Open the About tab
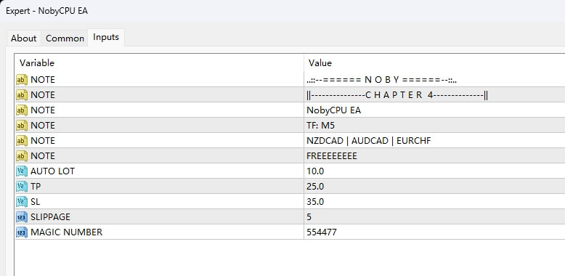This screenshot has width=565, height=276. (23, 38)
